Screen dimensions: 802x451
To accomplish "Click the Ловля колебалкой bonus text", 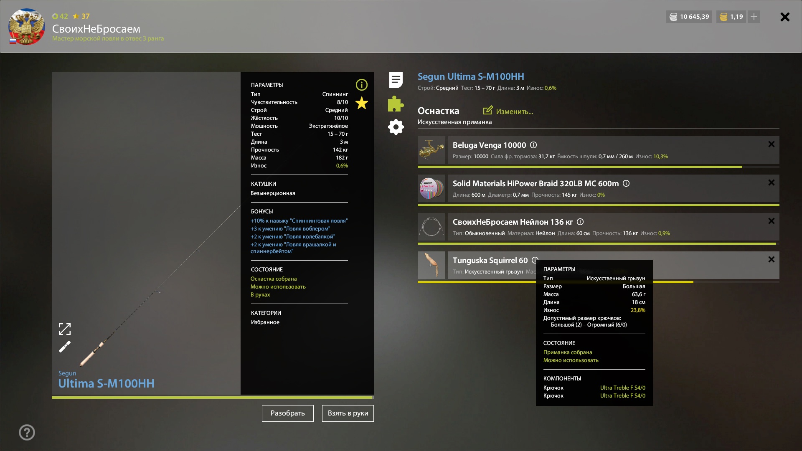I will click(293, 236).
